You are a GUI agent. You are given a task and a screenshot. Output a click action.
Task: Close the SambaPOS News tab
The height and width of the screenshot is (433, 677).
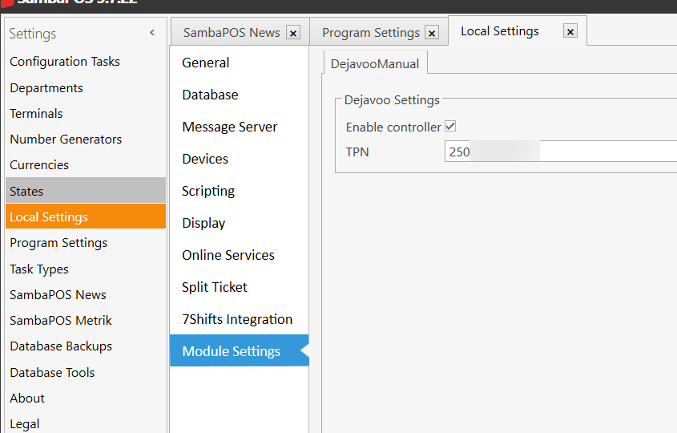pos(293,33)
